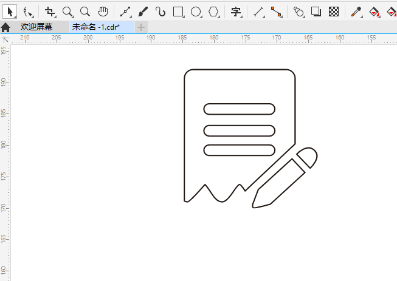The image size is (397, 281).
Task: Select the LiveSketch curve tool
Action: [161, 12]
